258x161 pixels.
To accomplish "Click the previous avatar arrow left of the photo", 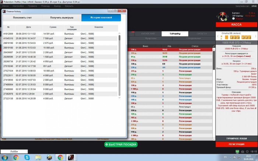I will tap(217, 17).
